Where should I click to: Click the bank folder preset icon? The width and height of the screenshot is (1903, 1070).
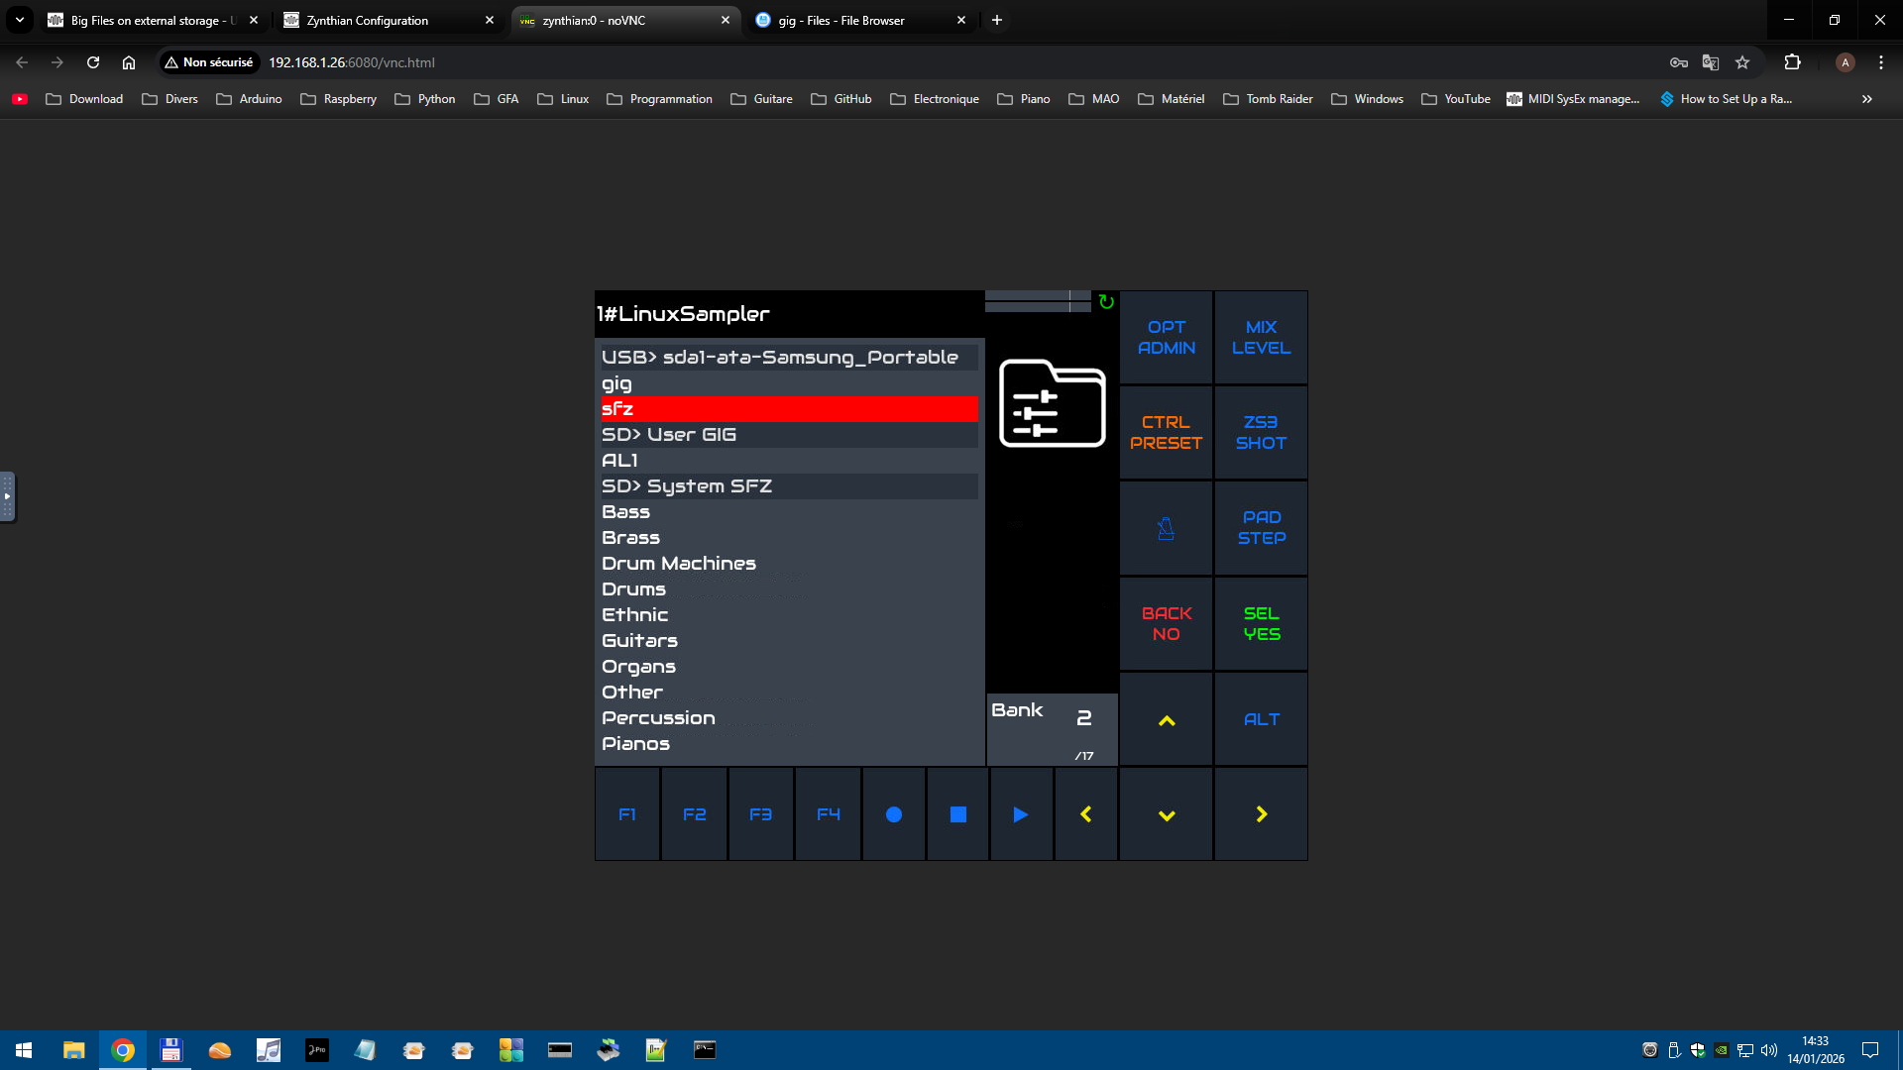(1052, 403)
